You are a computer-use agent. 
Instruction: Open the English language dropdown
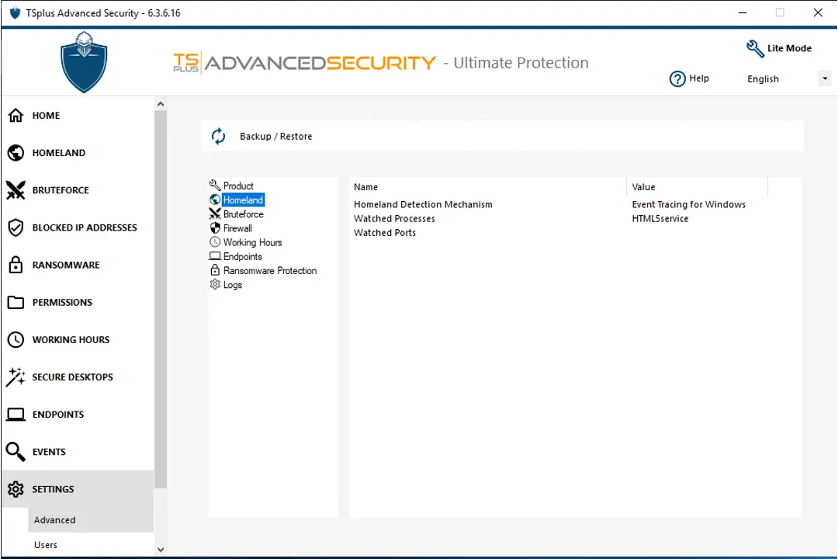(788, 79)
